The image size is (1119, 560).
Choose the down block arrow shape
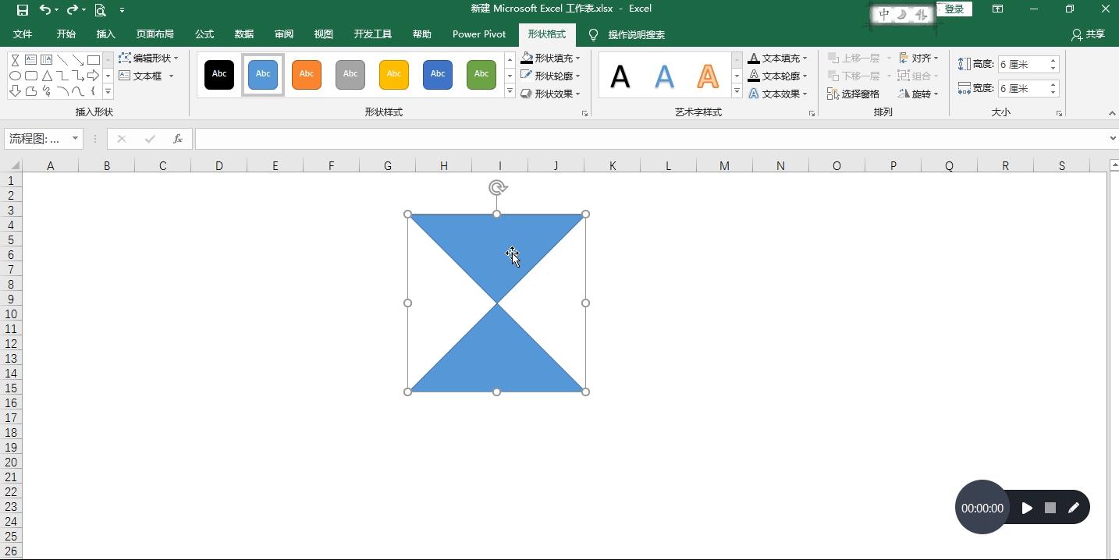pos(15,91)
